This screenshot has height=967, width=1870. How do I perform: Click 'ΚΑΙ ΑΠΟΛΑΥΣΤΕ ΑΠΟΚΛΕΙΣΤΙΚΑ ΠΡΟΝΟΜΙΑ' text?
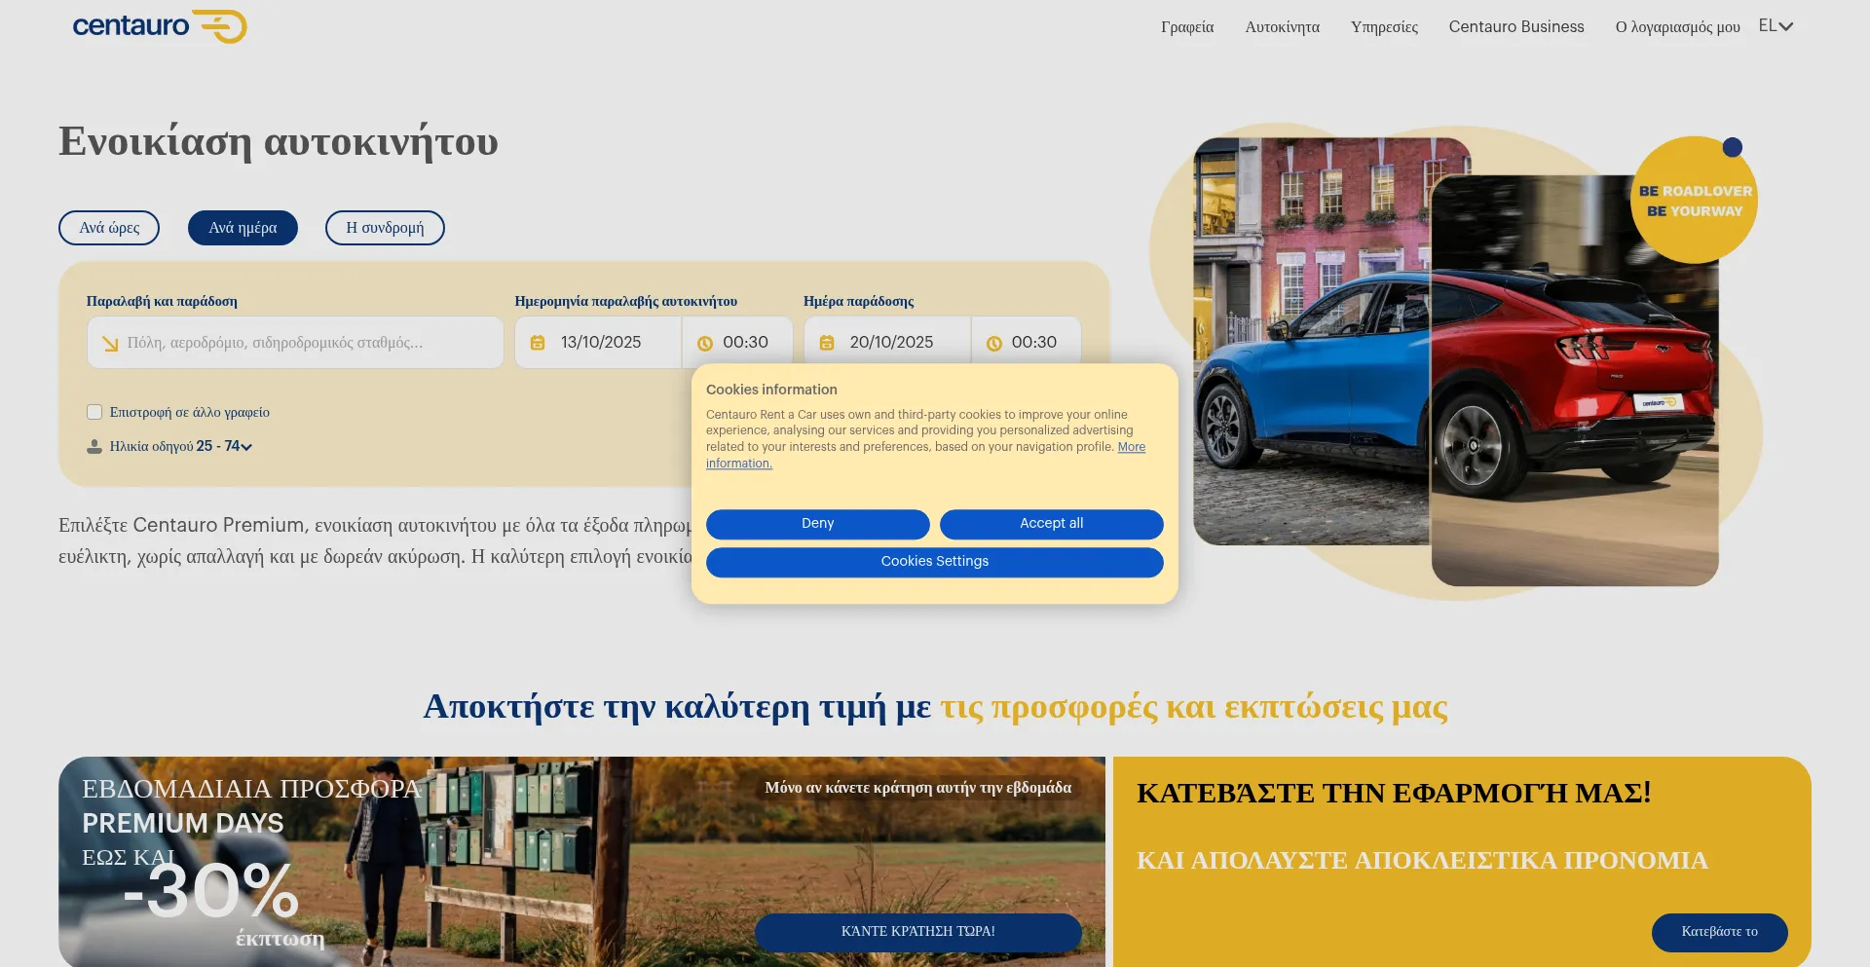pos(1422,861)
